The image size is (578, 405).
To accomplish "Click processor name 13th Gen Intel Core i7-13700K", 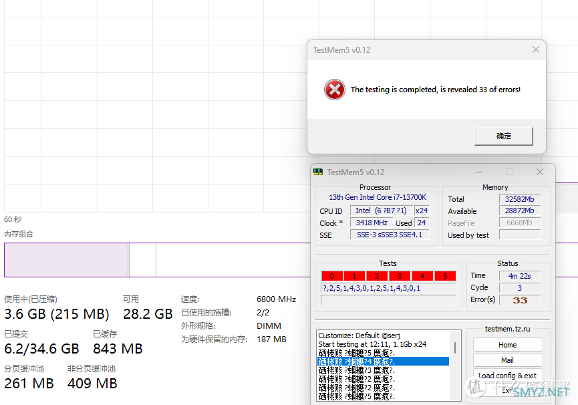I will 378,198.
